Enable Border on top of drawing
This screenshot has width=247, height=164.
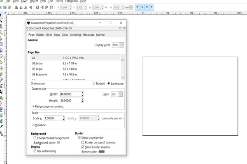[83, 142]
